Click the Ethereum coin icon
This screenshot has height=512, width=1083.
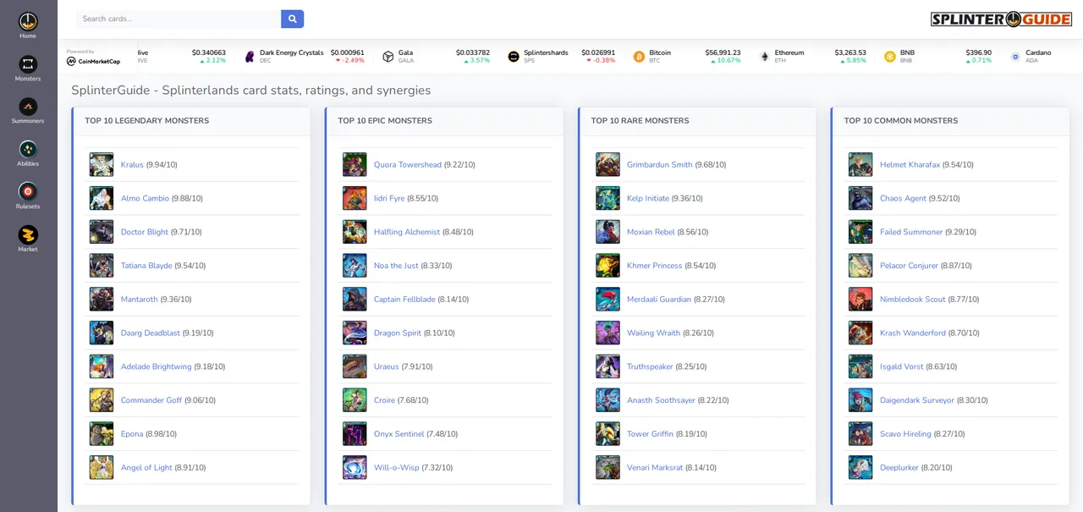[x=765, y=57]
